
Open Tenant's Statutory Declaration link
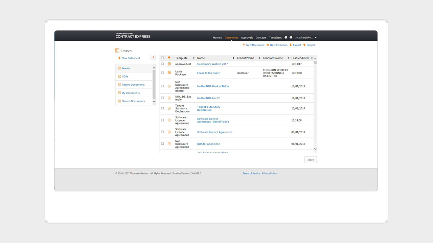pos(209,108)
